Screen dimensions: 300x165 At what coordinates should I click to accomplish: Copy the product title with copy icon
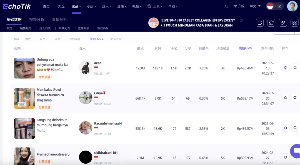[x=241, y=21]
